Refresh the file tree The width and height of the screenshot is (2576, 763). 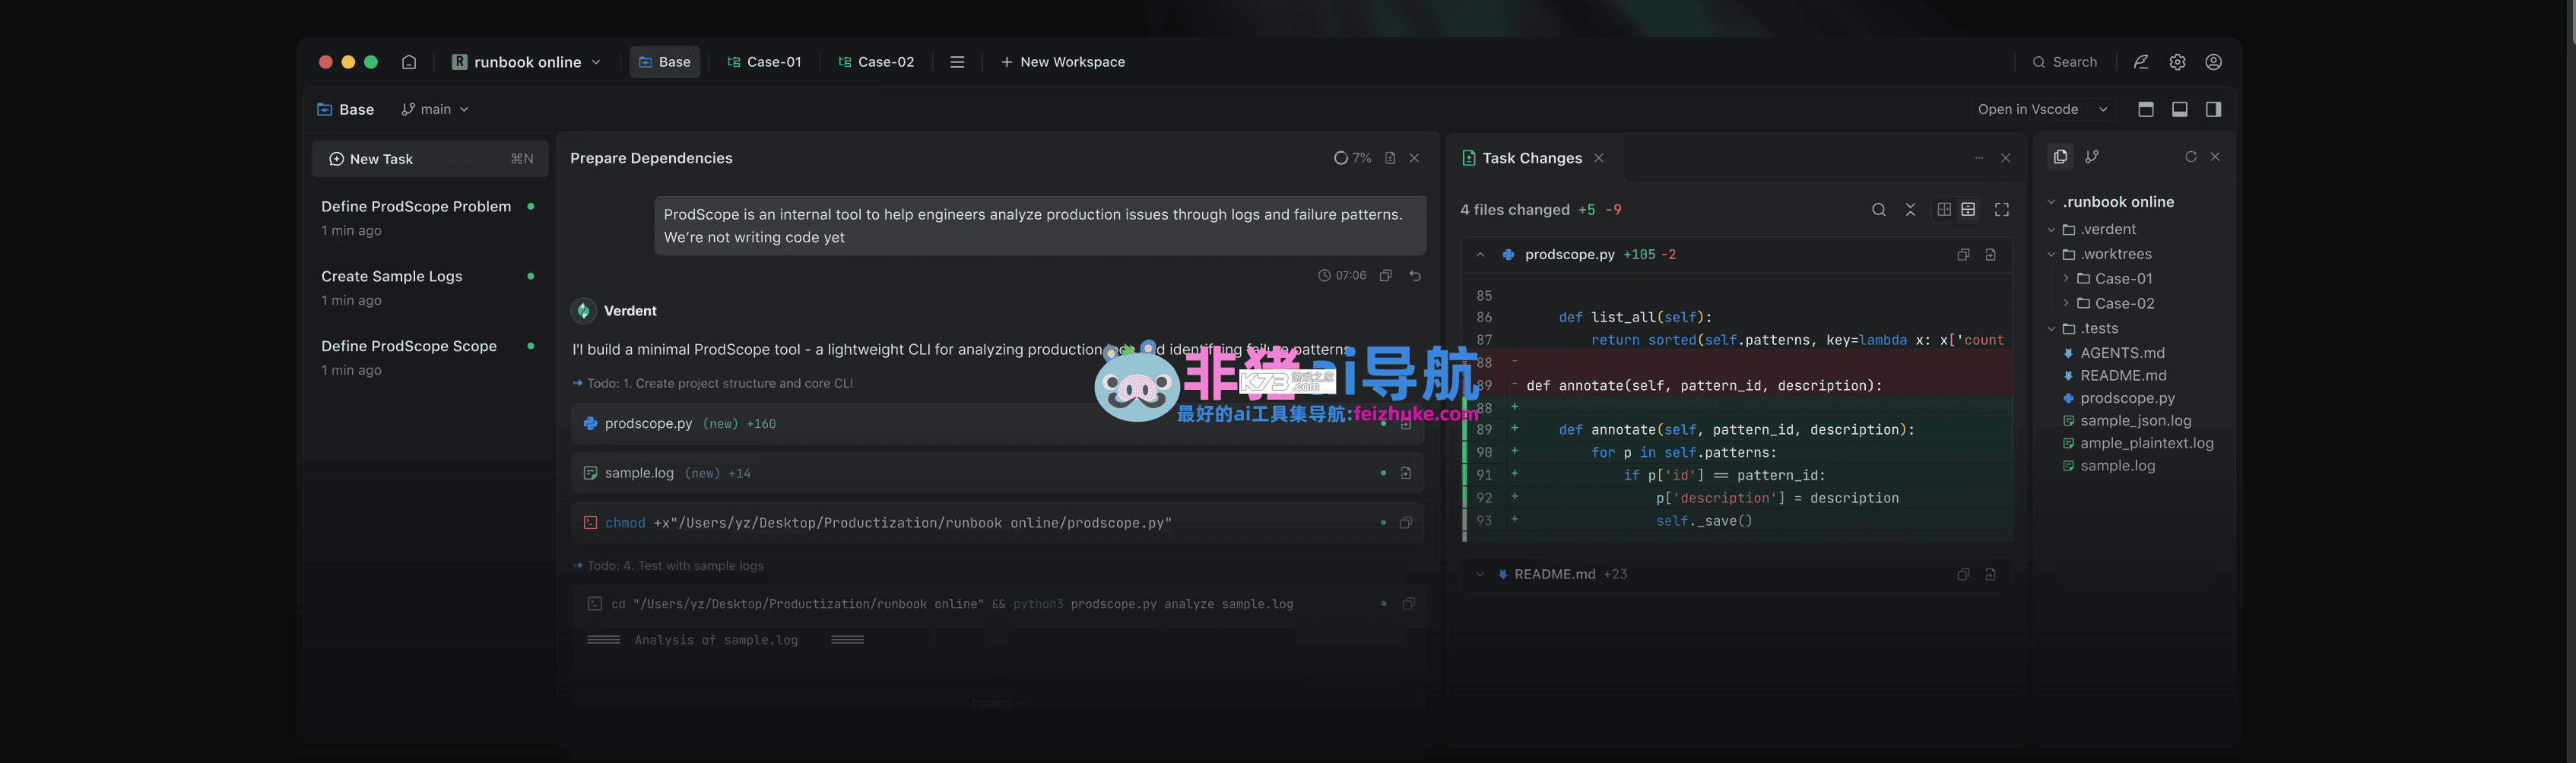[2191, 157]
